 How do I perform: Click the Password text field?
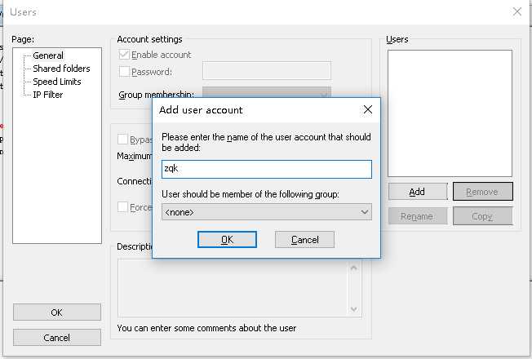tap(267, 70)
